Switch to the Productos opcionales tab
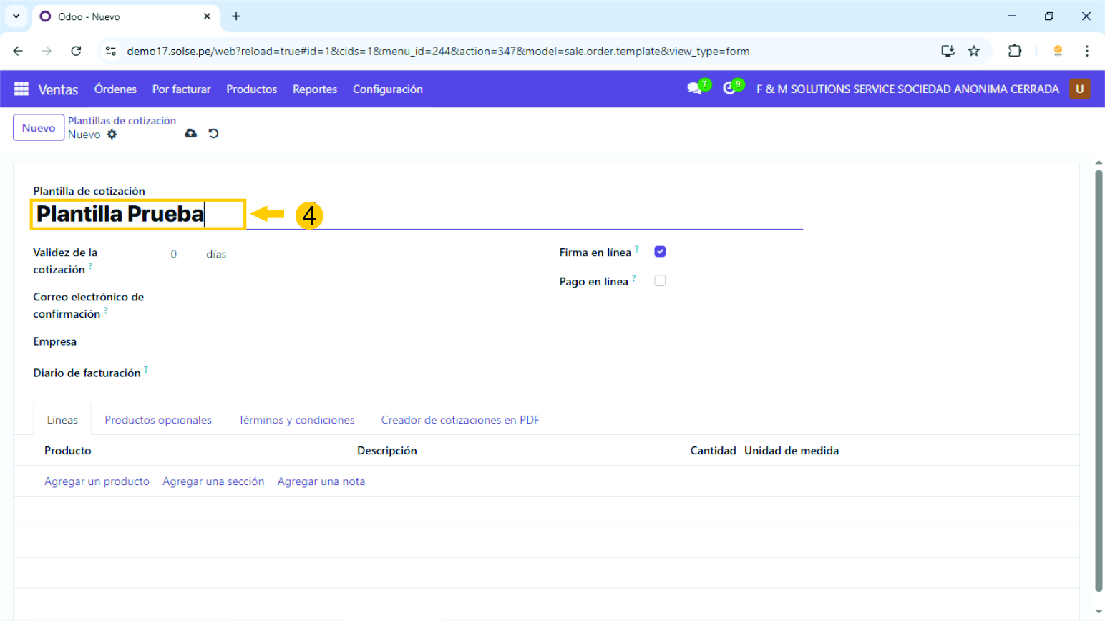This screenshot has width=1105, height=621. [158, 420]
